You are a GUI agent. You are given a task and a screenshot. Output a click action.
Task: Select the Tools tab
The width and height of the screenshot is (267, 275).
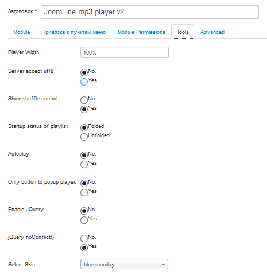183,32
